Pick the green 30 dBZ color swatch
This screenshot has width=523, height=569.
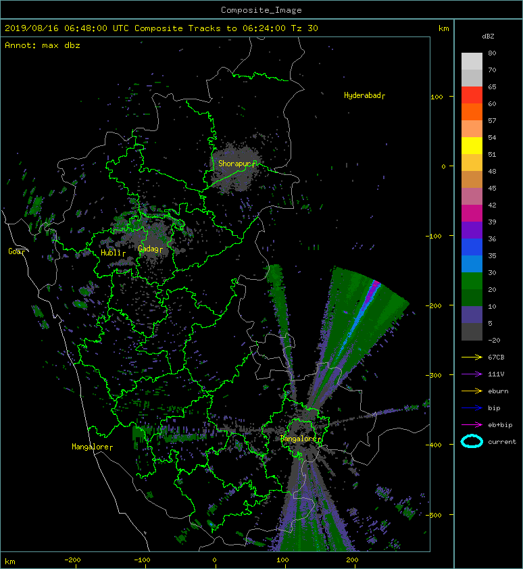point(472,280)
